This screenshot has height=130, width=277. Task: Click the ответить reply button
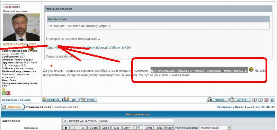pyautogui.click(x=12, y=107)
